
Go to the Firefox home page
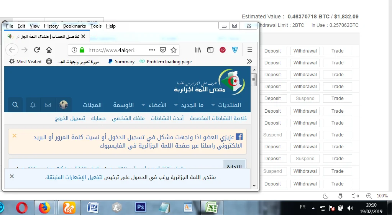click(49, 50)
